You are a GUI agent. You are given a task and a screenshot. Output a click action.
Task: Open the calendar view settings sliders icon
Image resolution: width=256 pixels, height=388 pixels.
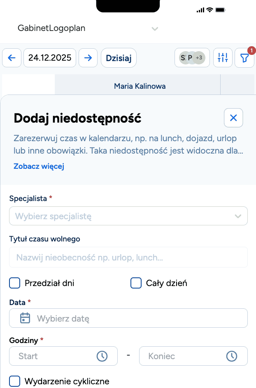[223, 58]
